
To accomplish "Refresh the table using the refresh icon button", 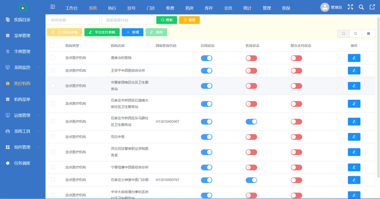I will 356,34.
